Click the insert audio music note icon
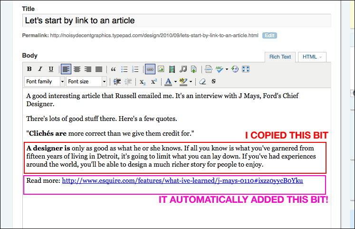Image resolution: width=355 pixels, height=229 pixels. (183, 69)
